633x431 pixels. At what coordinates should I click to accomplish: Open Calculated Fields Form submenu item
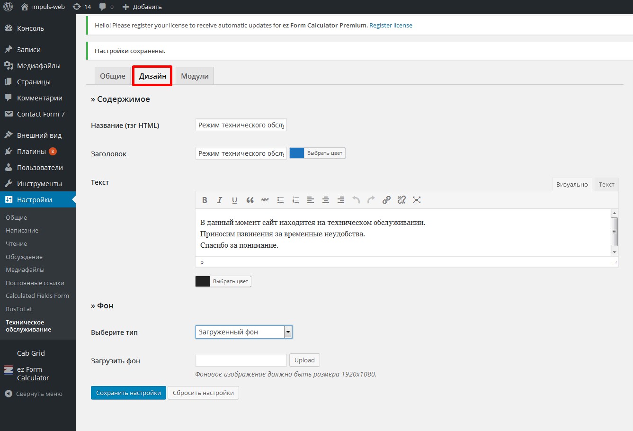(37, 296)
